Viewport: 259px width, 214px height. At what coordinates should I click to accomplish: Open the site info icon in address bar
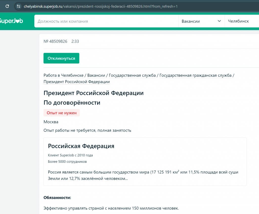[x=18, y=6]
